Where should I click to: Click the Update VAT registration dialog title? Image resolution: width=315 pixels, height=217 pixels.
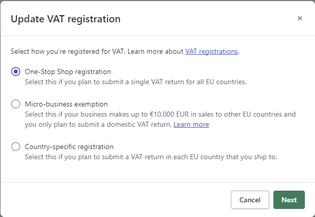click(65, 19)
